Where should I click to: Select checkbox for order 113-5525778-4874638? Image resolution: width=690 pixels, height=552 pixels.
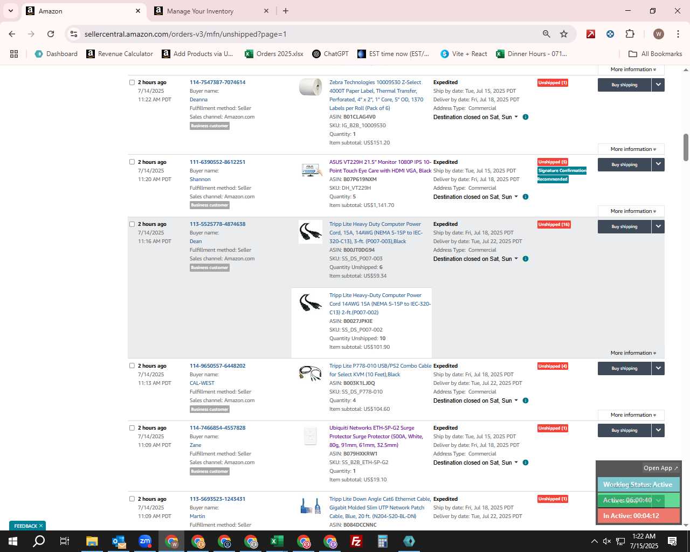tap(132, 224)
